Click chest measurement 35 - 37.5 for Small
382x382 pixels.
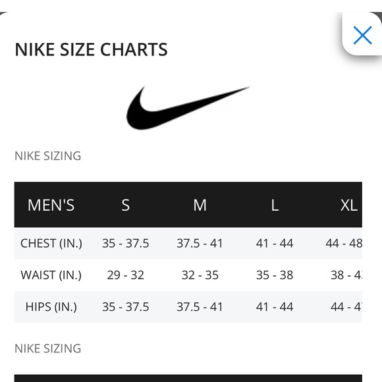point(125,243)
